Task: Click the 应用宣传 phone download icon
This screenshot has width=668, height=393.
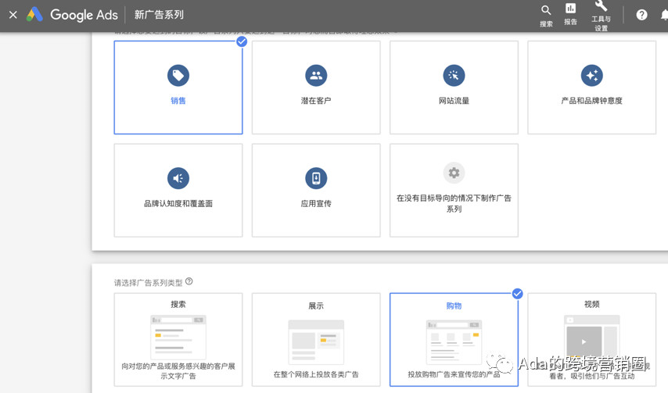Action: (316, 178)
